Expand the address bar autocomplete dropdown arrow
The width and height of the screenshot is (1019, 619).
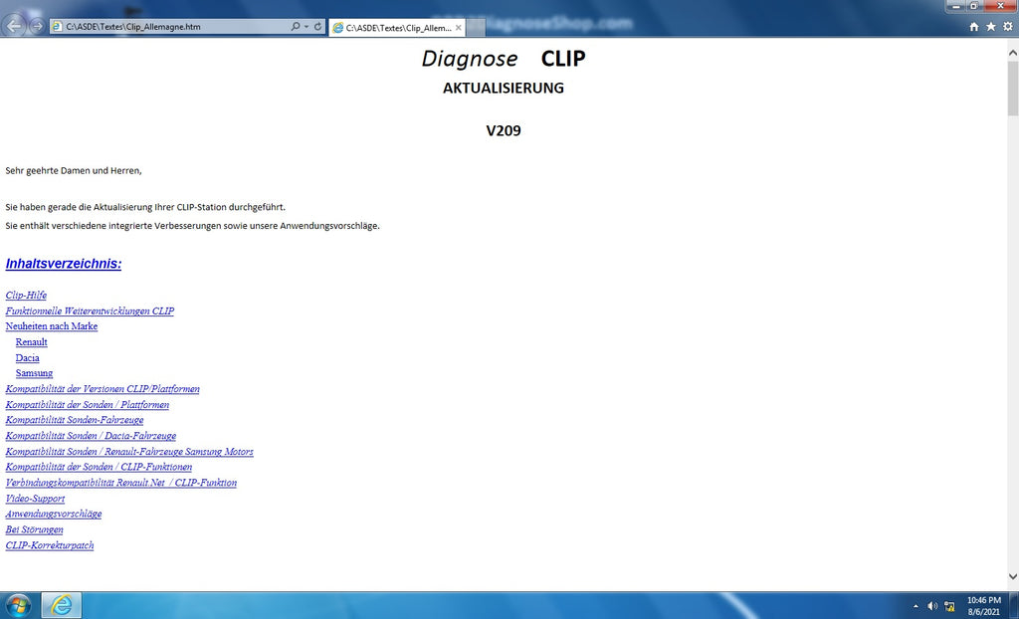[306, 27]
